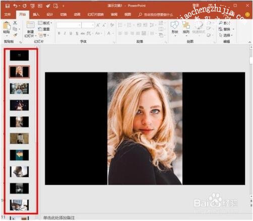Click the Save icon in quick access toolbar

coord(8,6)
